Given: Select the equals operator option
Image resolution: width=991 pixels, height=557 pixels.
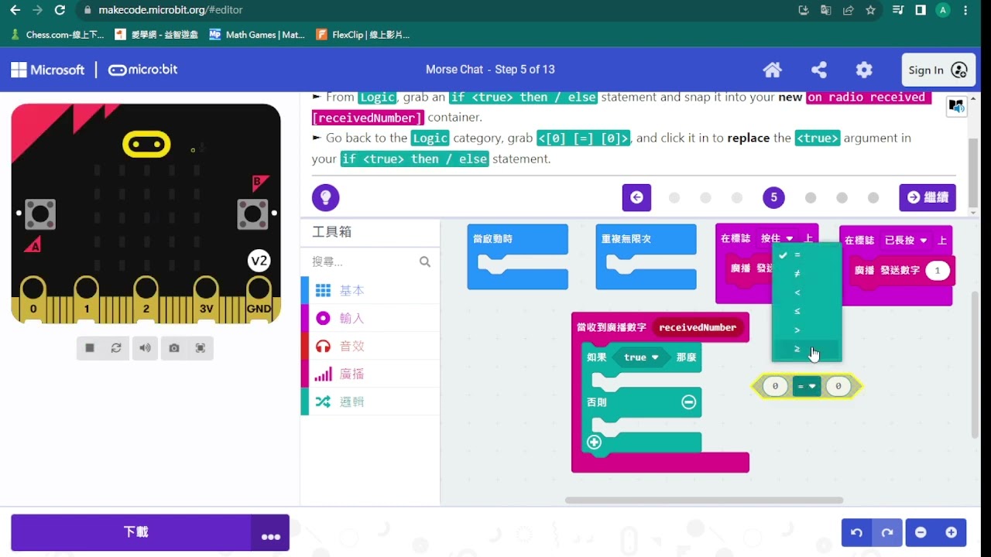Looking at the screenshot, I should coord(806,255).
